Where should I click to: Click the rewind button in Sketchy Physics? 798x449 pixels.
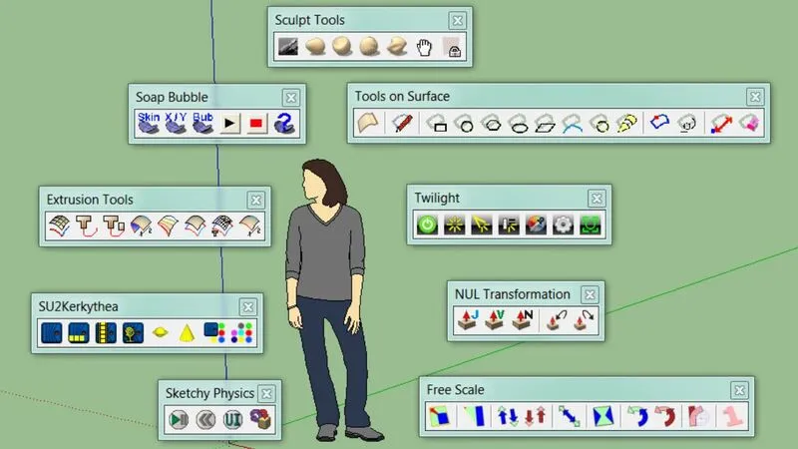205,419
